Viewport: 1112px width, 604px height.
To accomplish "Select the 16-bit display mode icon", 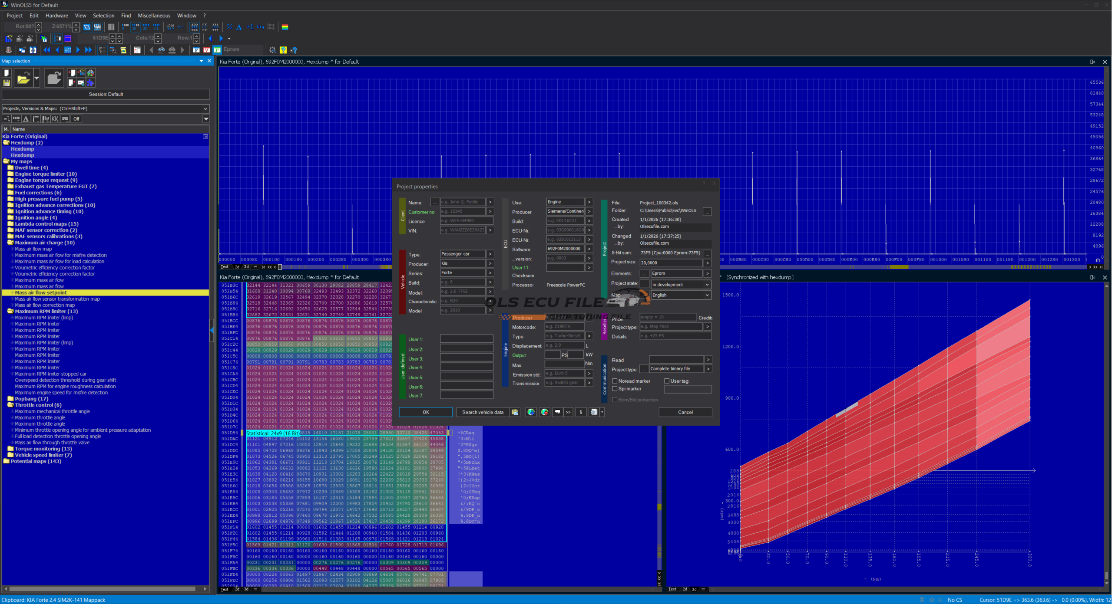I will [136, 27].
